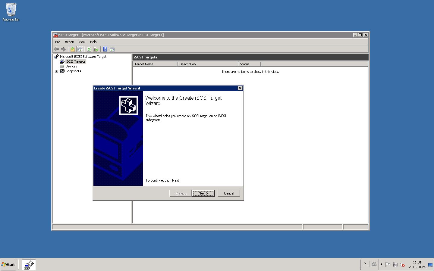The width and height of the screenshot is (434, 271).
Task: Toggle the console tree visibility icon
Action: 80,49
